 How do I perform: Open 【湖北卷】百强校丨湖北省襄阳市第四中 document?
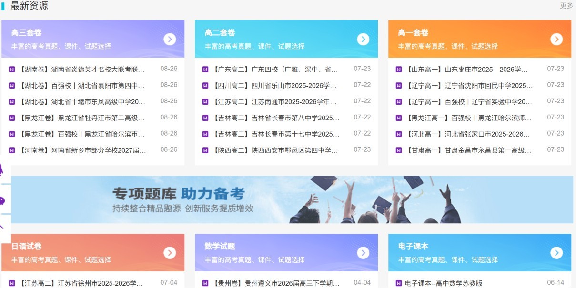(x=82, y=86)
